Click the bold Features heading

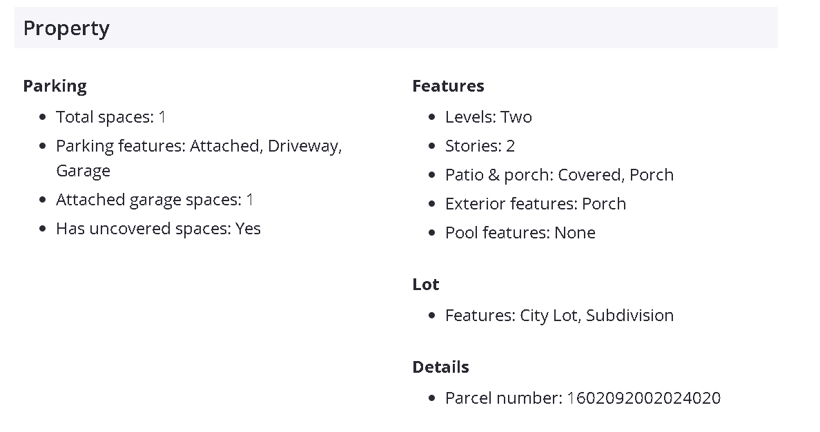pos(448,86)
